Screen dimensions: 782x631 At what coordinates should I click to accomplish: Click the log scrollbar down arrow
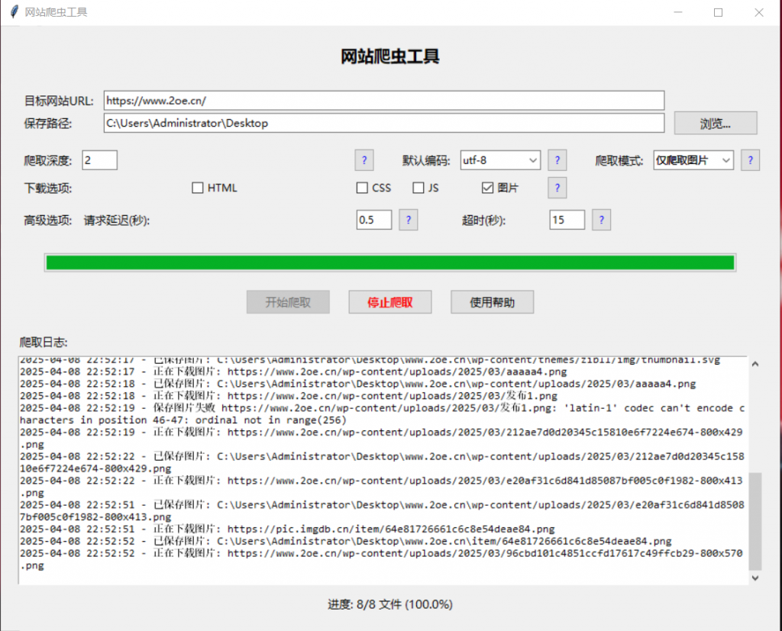[755, 578]
